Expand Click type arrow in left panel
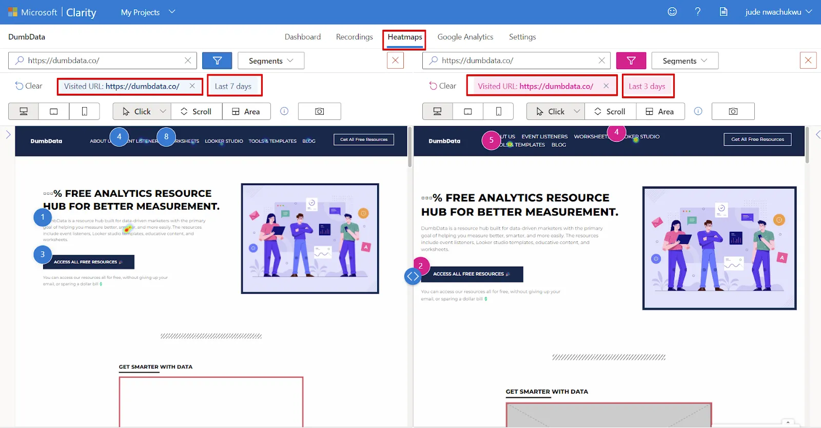The width and height of the screenshot is (821, 428). (163, 111)
